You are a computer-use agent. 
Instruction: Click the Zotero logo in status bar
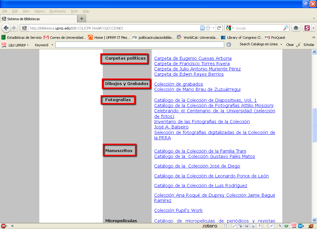[x=210, y=226]
